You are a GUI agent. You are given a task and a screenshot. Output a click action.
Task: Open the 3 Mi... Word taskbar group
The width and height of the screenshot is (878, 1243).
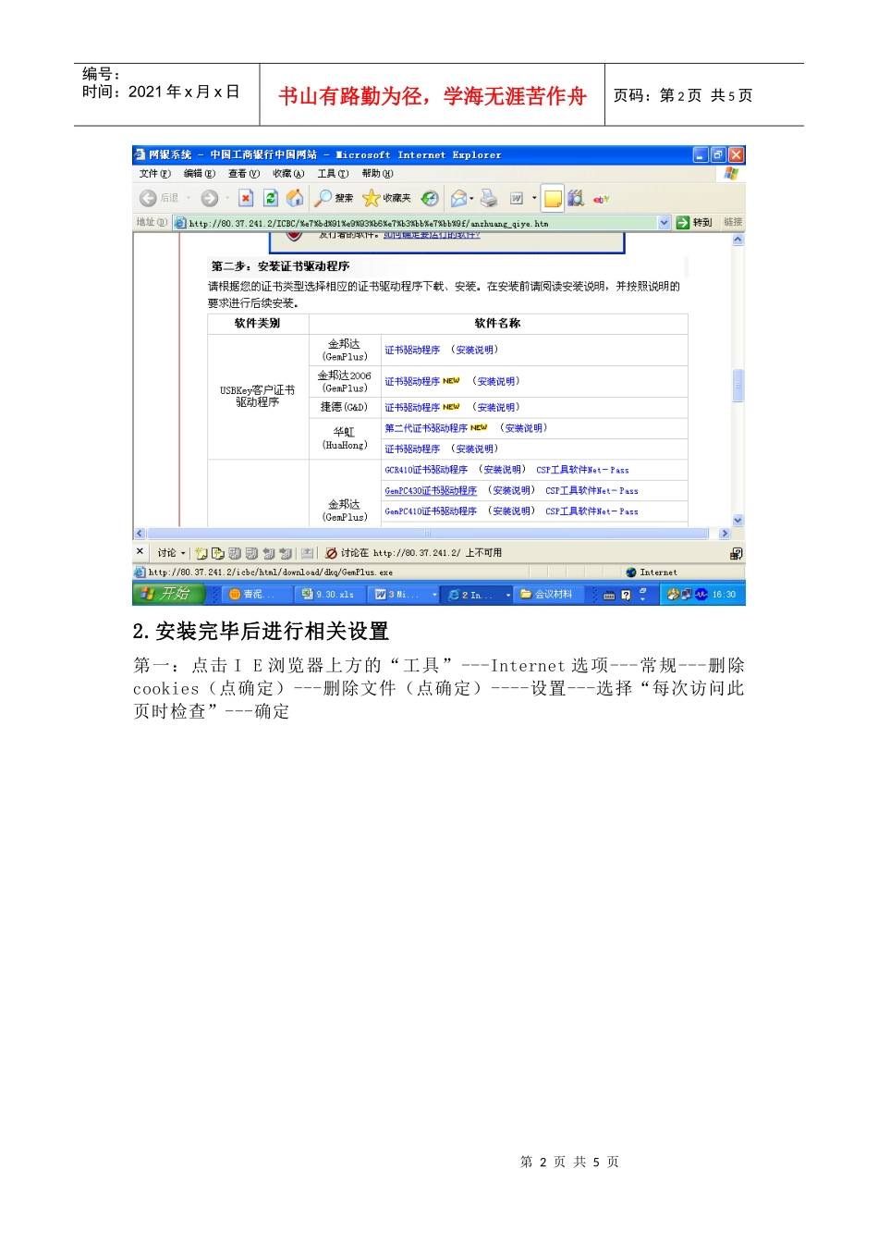[403, 595]
